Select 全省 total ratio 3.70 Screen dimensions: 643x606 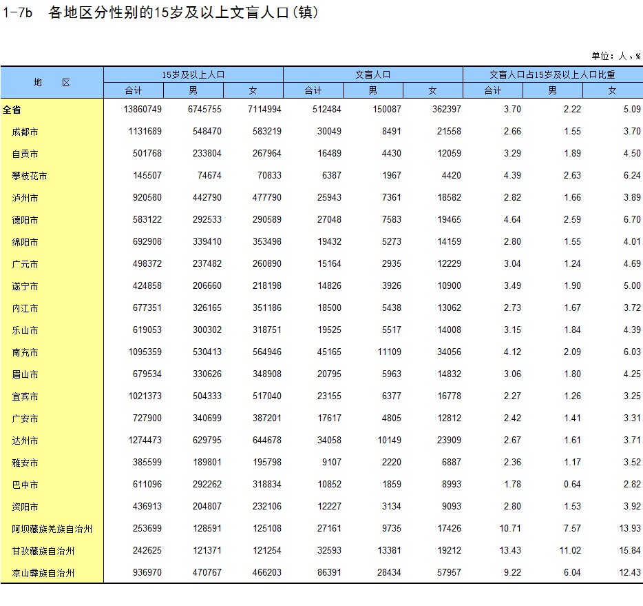512,109
